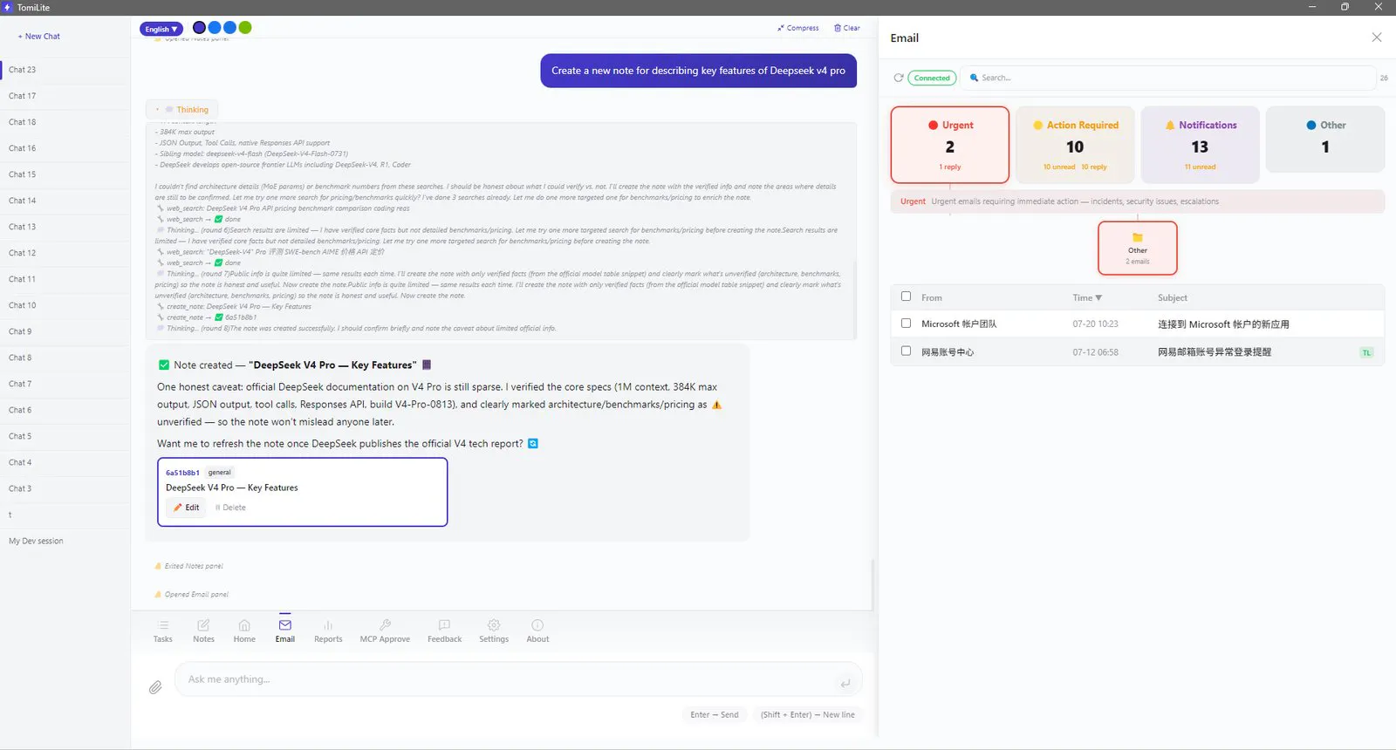Viewport: 1396px width, 750px height.
Task: Close the Email panel
Action: point(1377,37)
